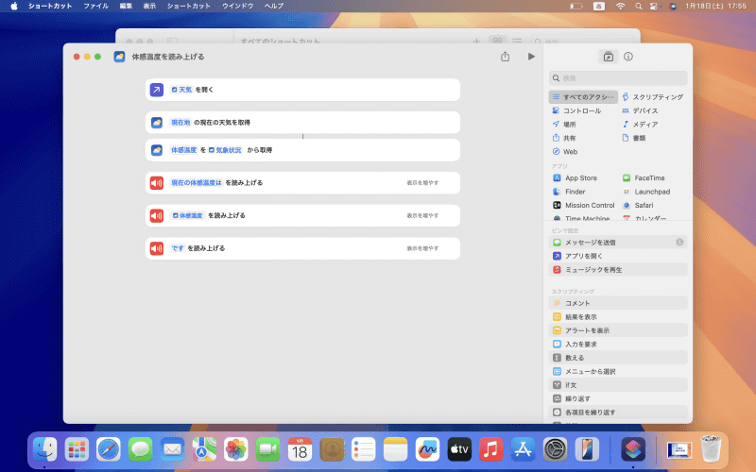Image resolution: width=756 pixels, height=472 pixels.
Task: Select the アプリを開く action in the pinned list
Action: (618, 256)
